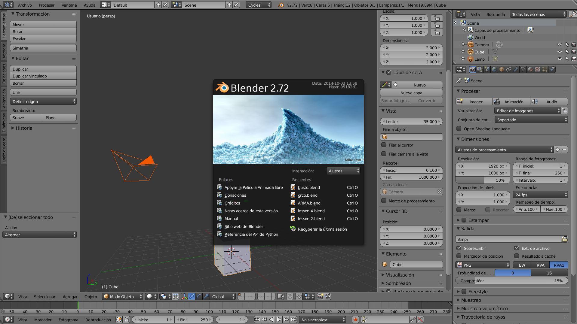
Task: Expand the Cube item in outliner tree
Action: coord(463,52)
